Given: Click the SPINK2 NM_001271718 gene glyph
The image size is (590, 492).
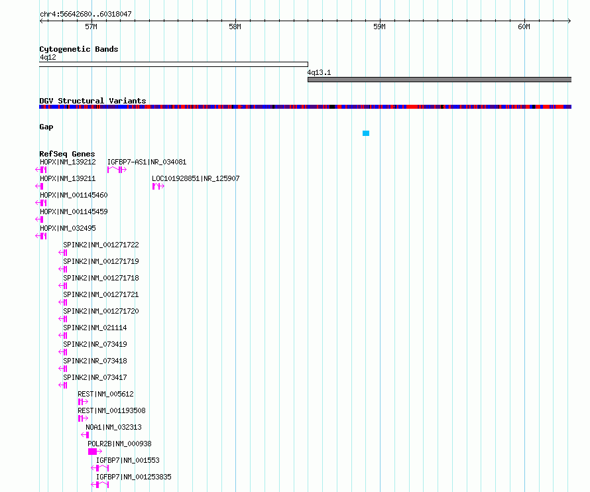Looking at the screenshot, I should click(x=63, y=286).
